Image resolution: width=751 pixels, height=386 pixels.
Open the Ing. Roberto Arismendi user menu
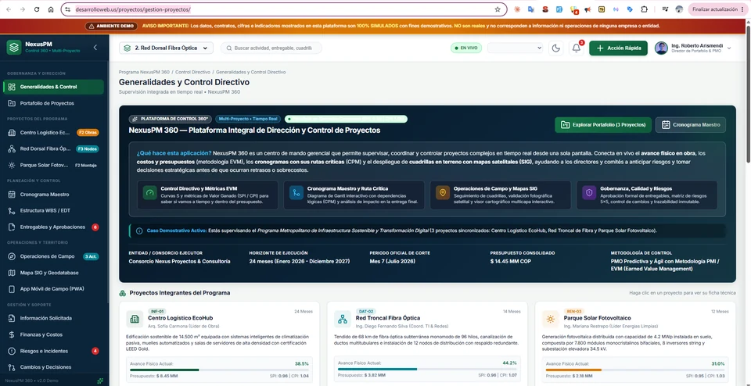[694, 48]
